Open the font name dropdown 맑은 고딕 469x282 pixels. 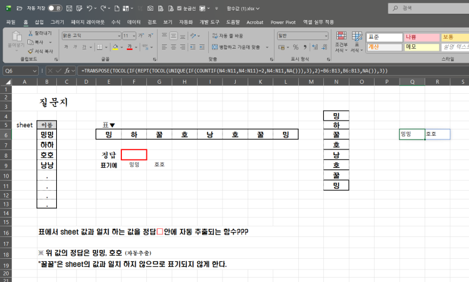[89, 36]
